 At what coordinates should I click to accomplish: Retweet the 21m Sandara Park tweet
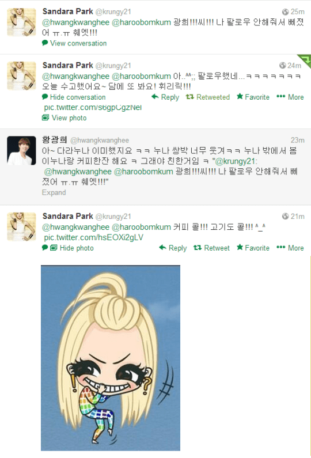coord(212,248)
